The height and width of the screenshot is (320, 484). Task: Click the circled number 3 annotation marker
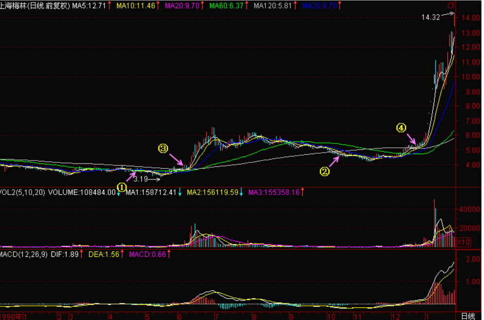point(164,148)
